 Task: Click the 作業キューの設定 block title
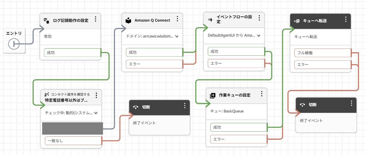coord(234,95)
